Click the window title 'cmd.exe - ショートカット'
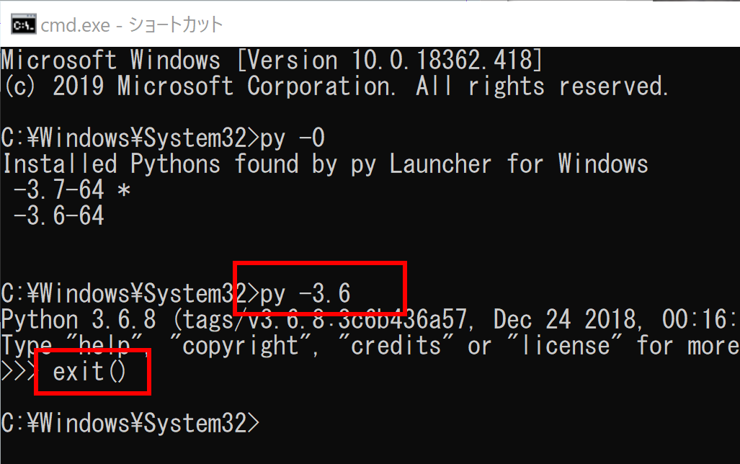Image resolution: width=740 pixels, height=464 pixels. tap(132, 25)
